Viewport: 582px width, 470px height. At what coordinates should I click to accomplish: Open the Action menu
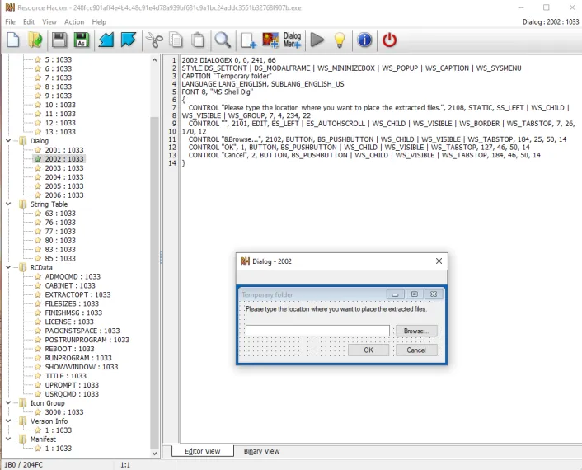point(74,22)
